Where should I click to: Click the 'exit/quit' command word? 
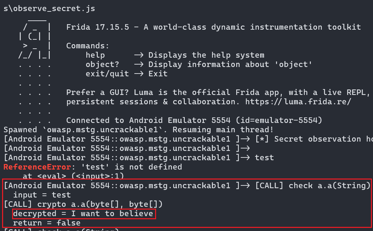coord(107,74)
